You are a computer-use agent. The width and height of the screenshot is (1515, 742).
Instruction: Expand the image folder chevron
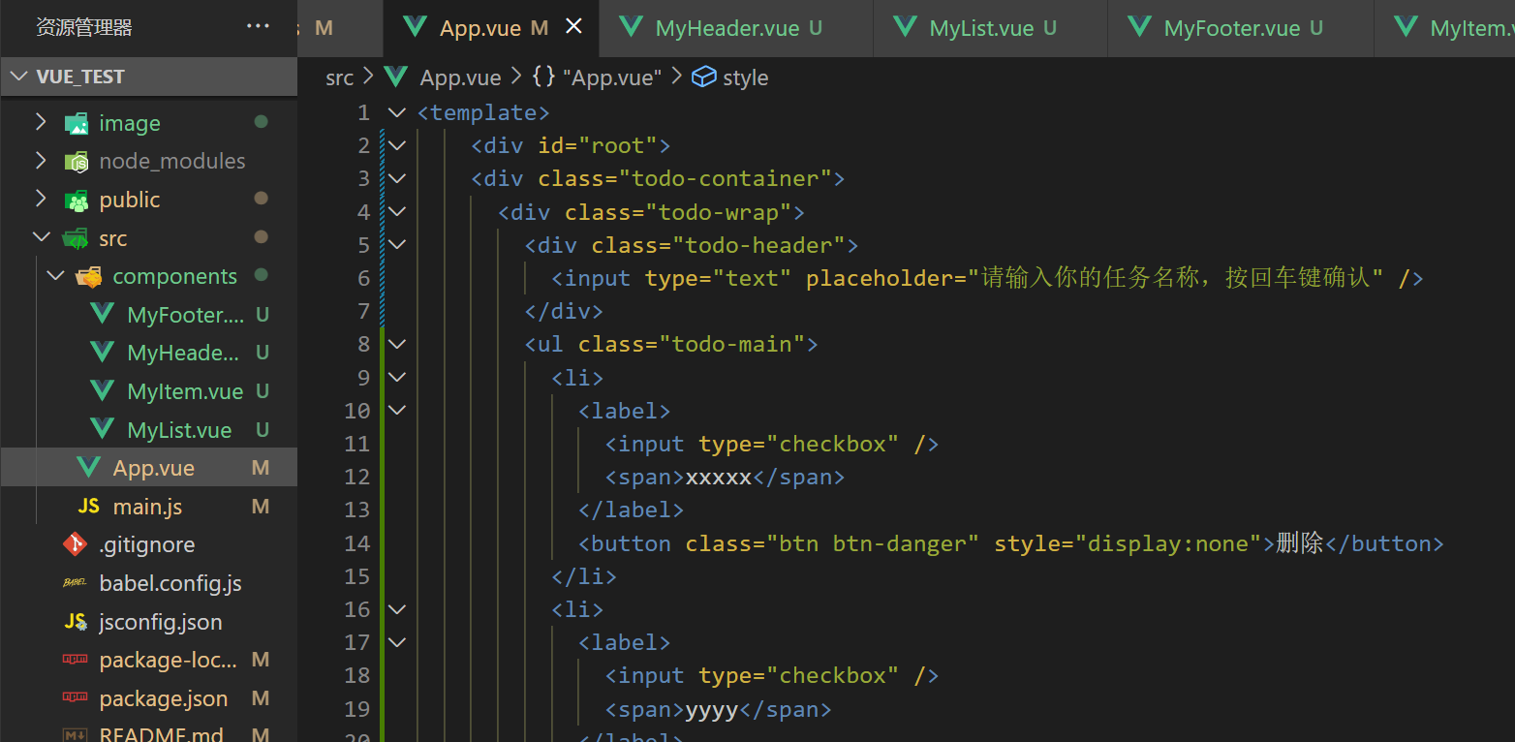tap(40, 122)
